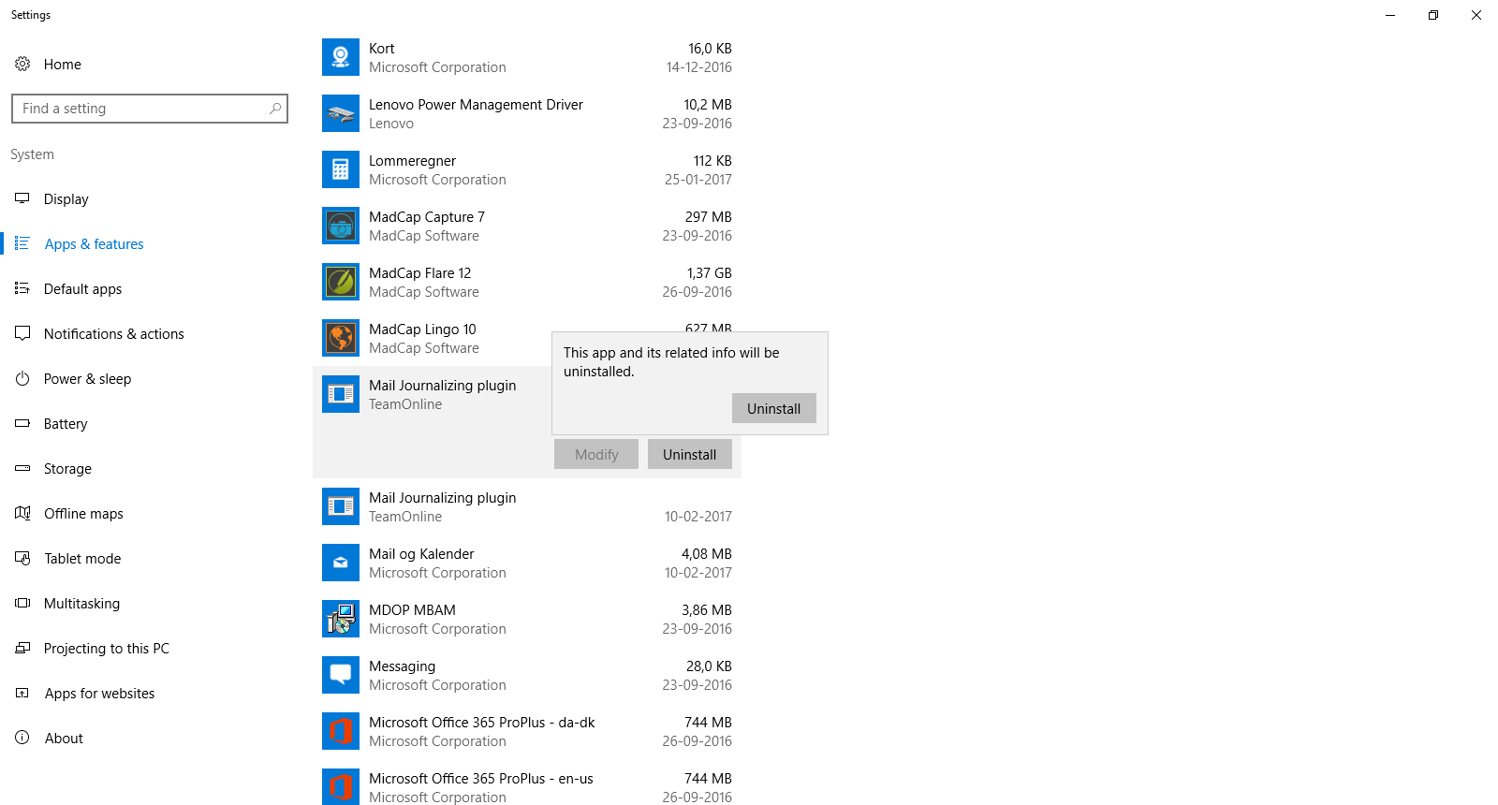The height and width of the screenshot is (805, 1498).
Task: Click the MadCap Capture 7 icon
Action: tap(341, 226)
